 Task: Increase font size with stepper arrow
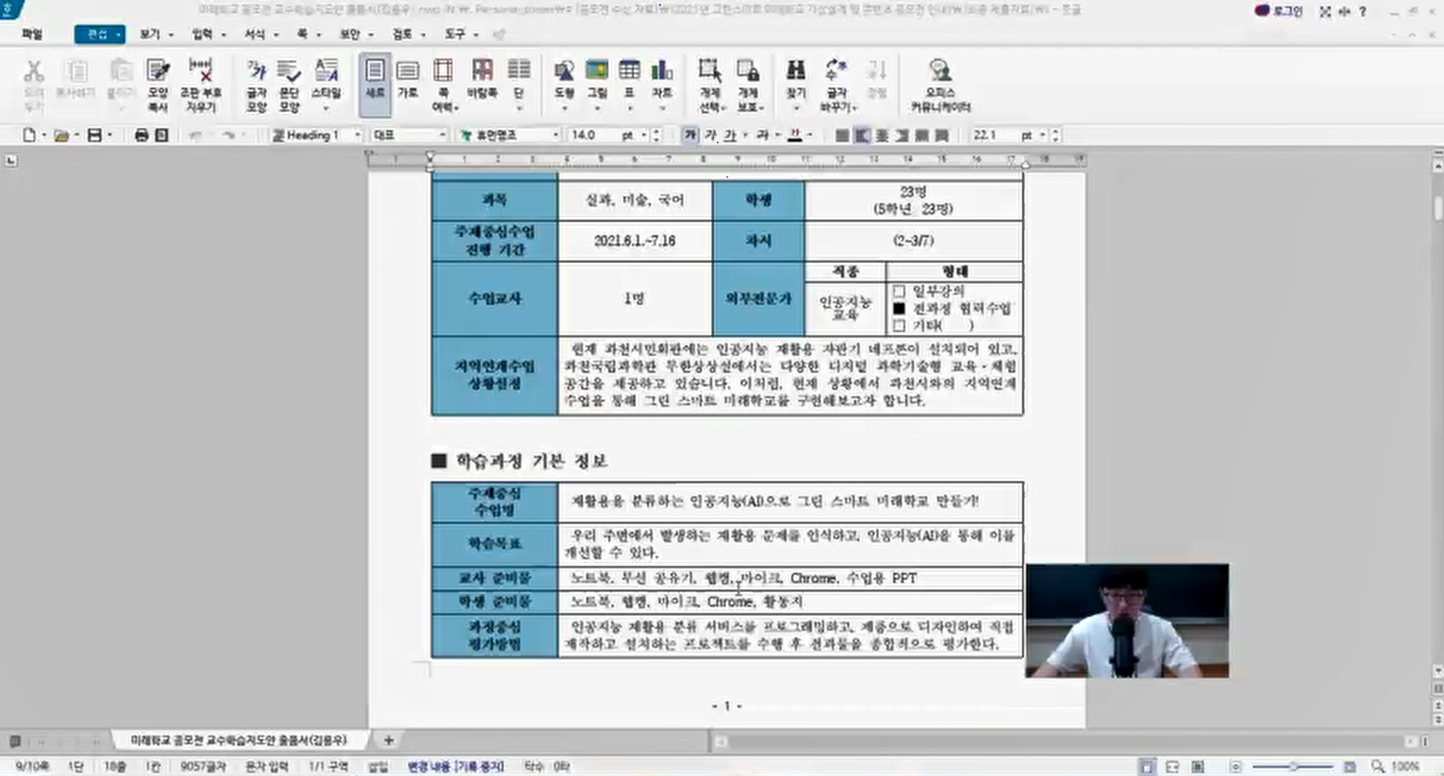656,131
